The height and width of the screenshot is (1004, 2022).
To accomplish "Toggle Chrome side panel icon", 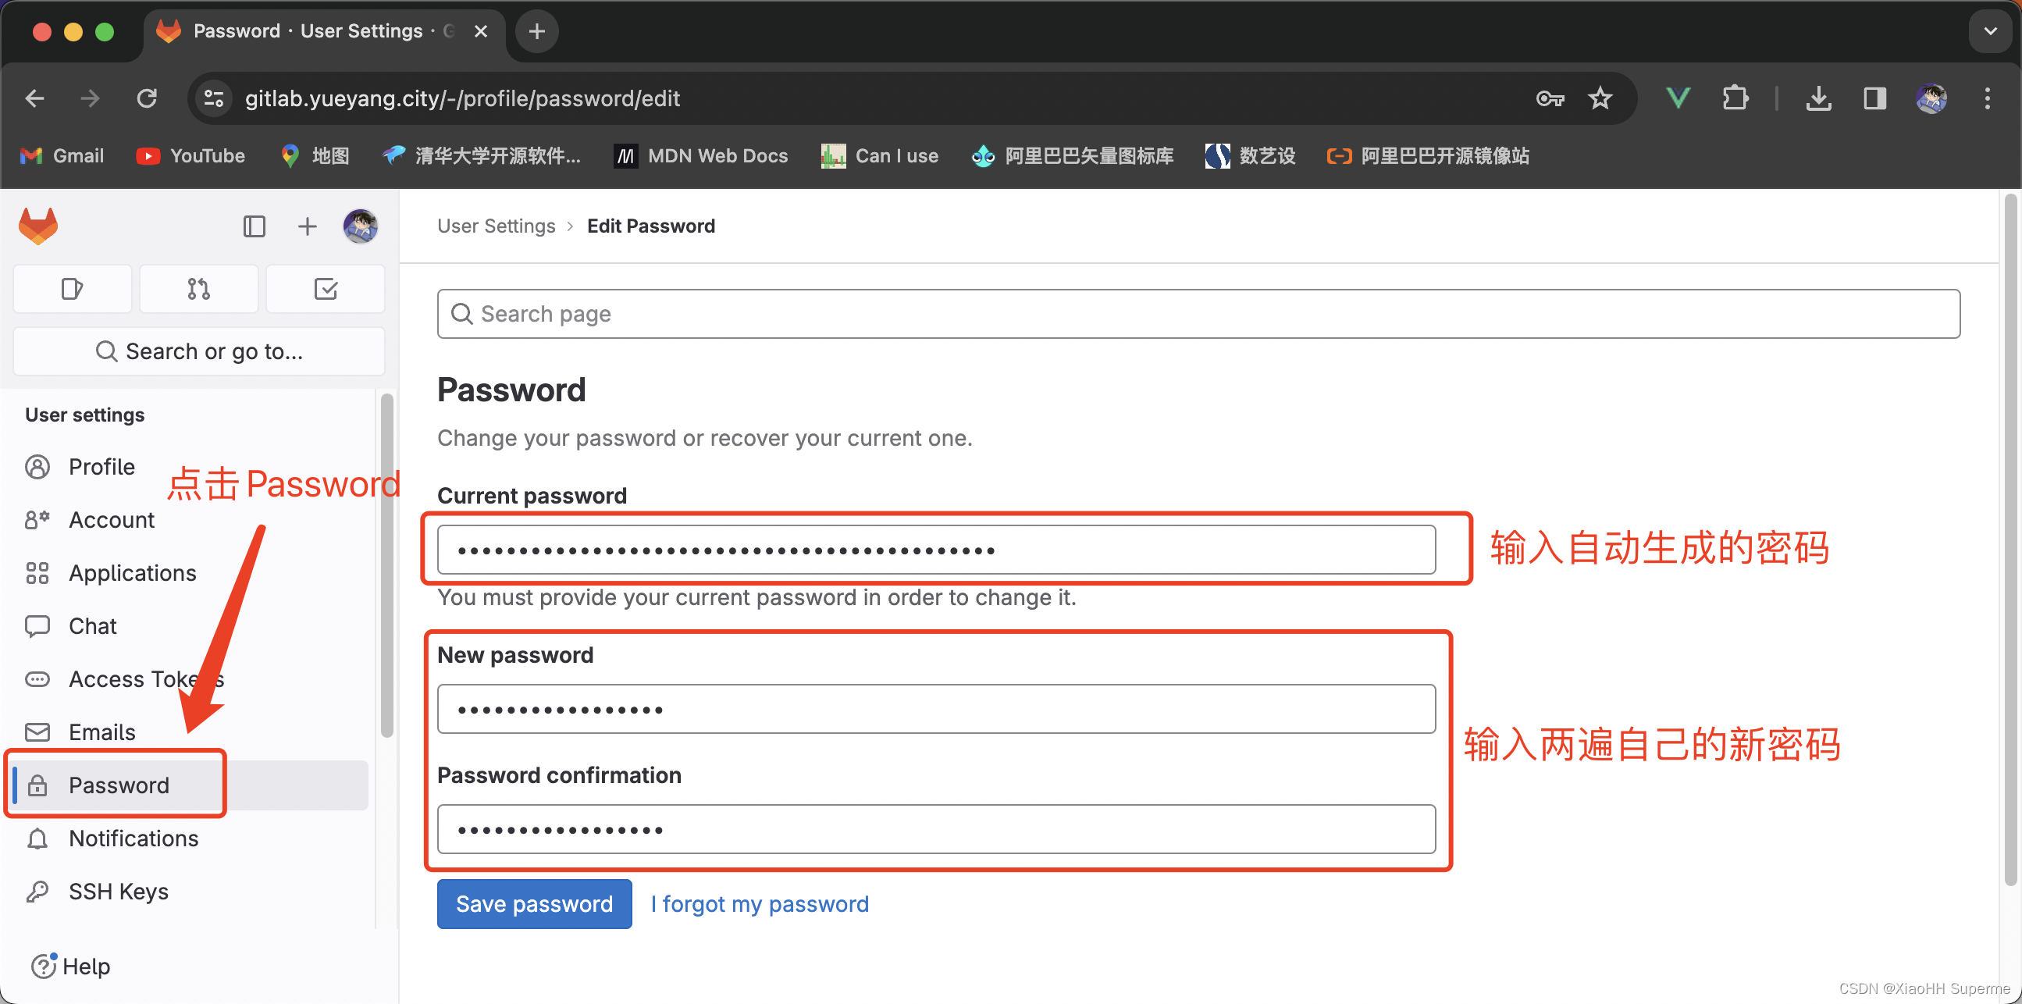I will coord(1874,98).
